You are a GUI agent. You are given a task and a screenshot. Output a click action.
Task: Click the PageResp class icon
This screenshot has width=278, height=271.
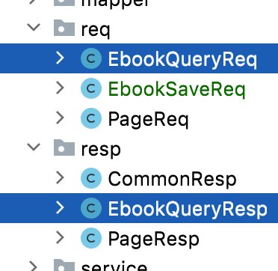[91, 238]
